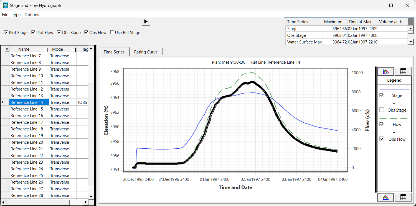Click the plot view icon above Legend

coord(385,71)
